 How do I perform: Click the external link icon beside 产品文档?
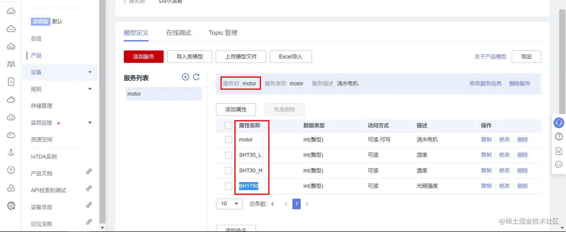tap(89, 172)
